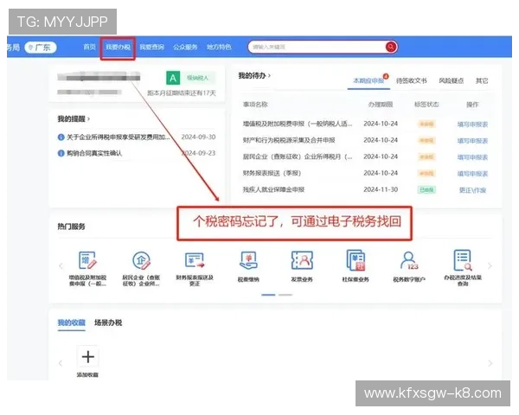The height and width of the screenshot is (415, 519).
Task: Open 首页 in the navigation bar
Action: [x=89, y=47]
